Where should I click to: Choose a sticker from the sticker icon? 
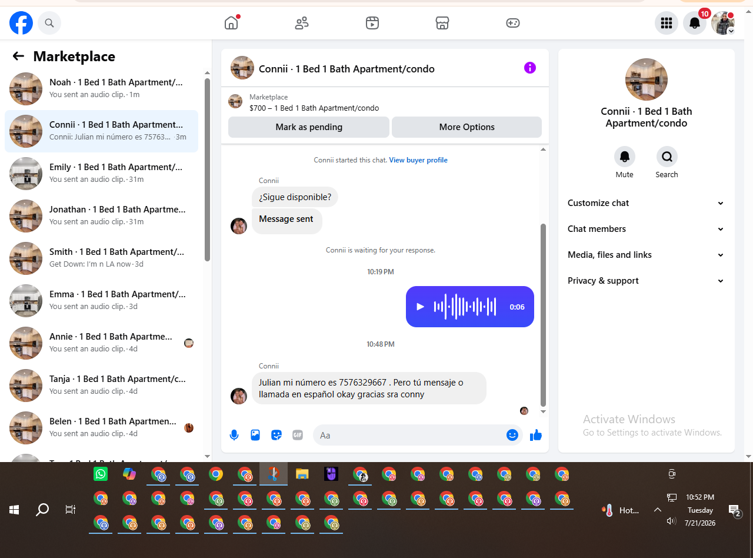point(276,435)
